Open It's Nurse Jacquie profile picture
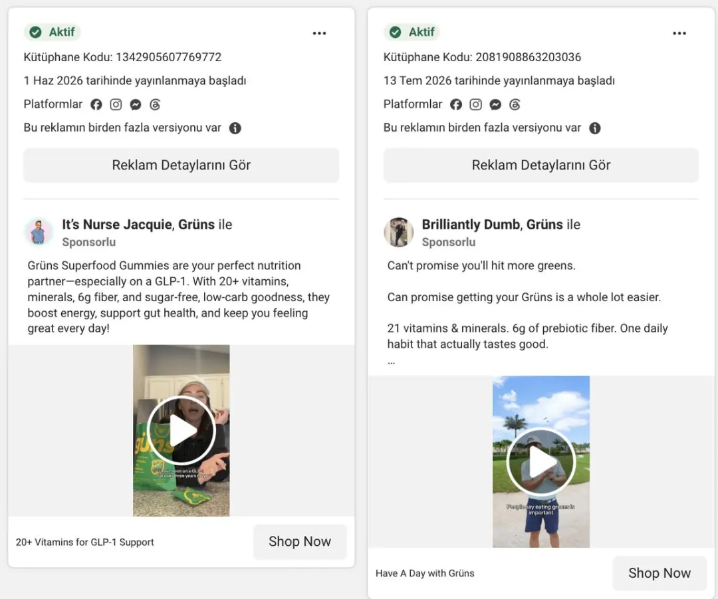 coord(39,232)
